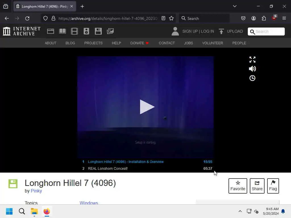Toggle Firefox reader view
Screen dimensions: 291x218
coord(163,18)
